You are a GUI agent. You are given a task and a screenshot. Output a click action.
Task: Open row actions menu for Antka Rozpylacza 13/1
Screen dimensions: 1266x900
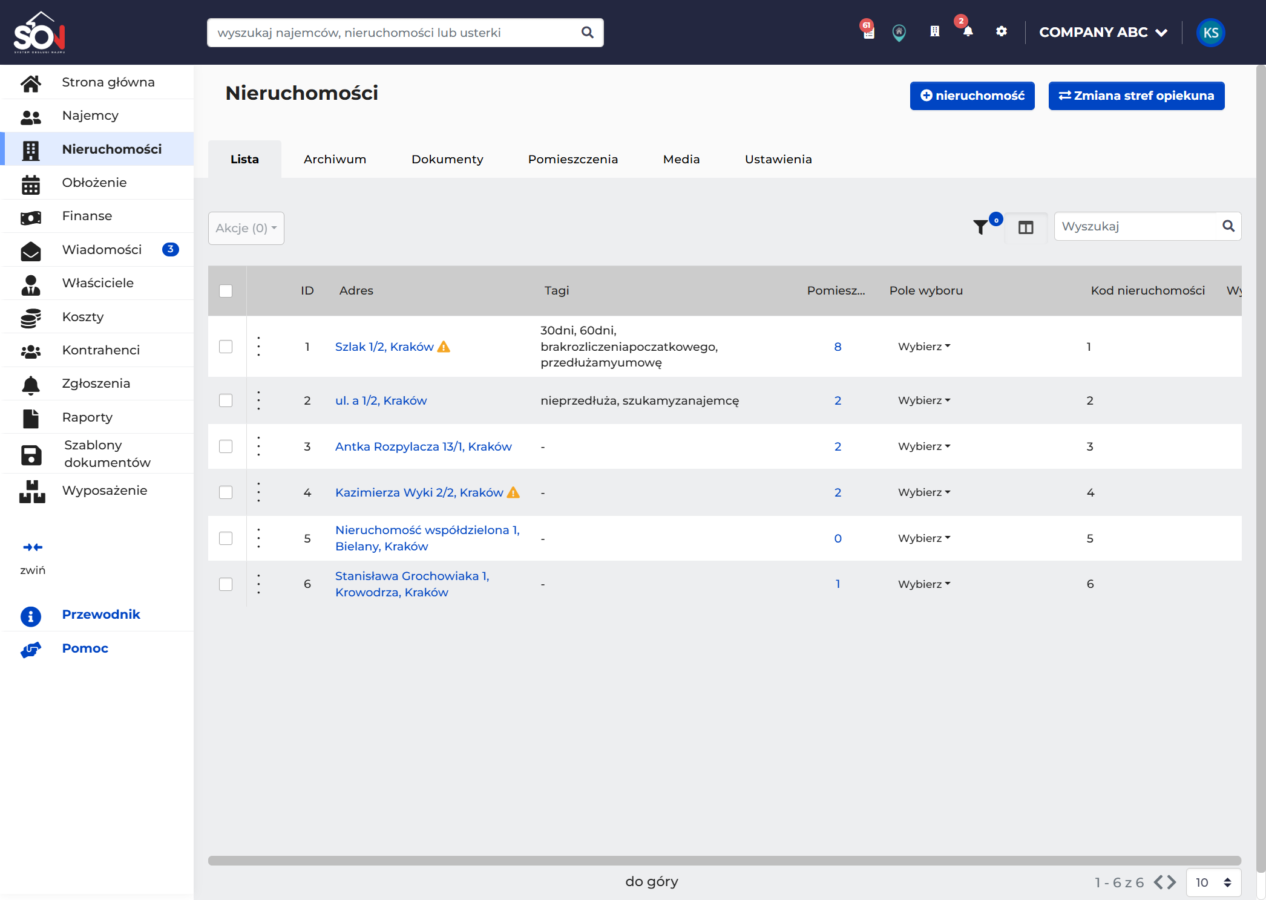tap(259, 446)
